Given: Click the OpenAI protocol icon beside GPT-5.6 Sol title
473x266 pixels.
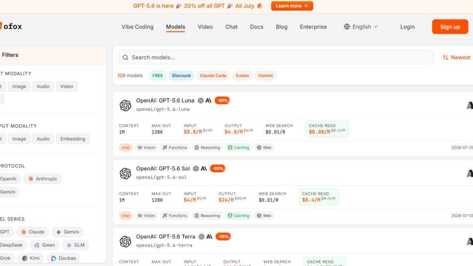Looking at the screenshot, I should 196,168.
